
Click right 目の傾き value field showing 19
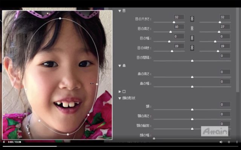pyautogui.click(x=225, y=46)
